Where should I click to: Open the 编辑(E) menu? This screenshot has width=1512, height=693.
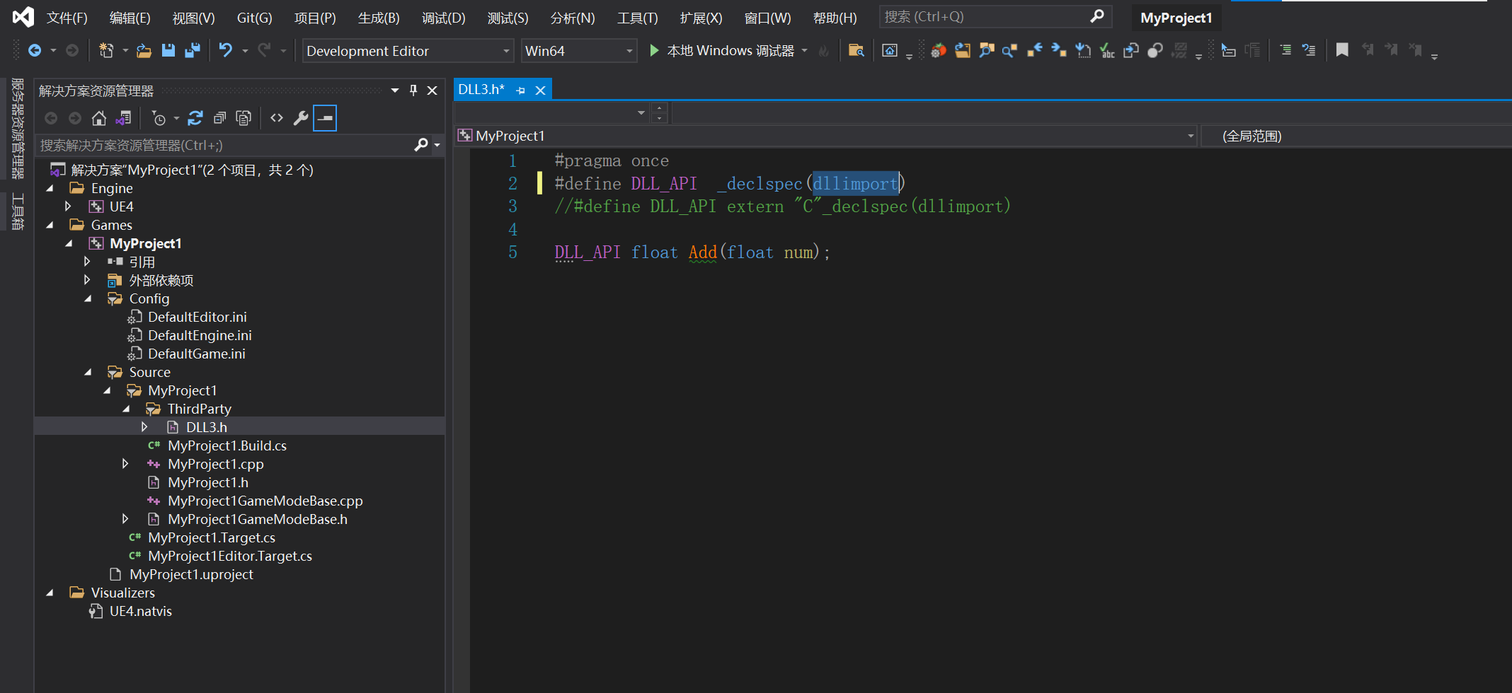tap(130, 18)
